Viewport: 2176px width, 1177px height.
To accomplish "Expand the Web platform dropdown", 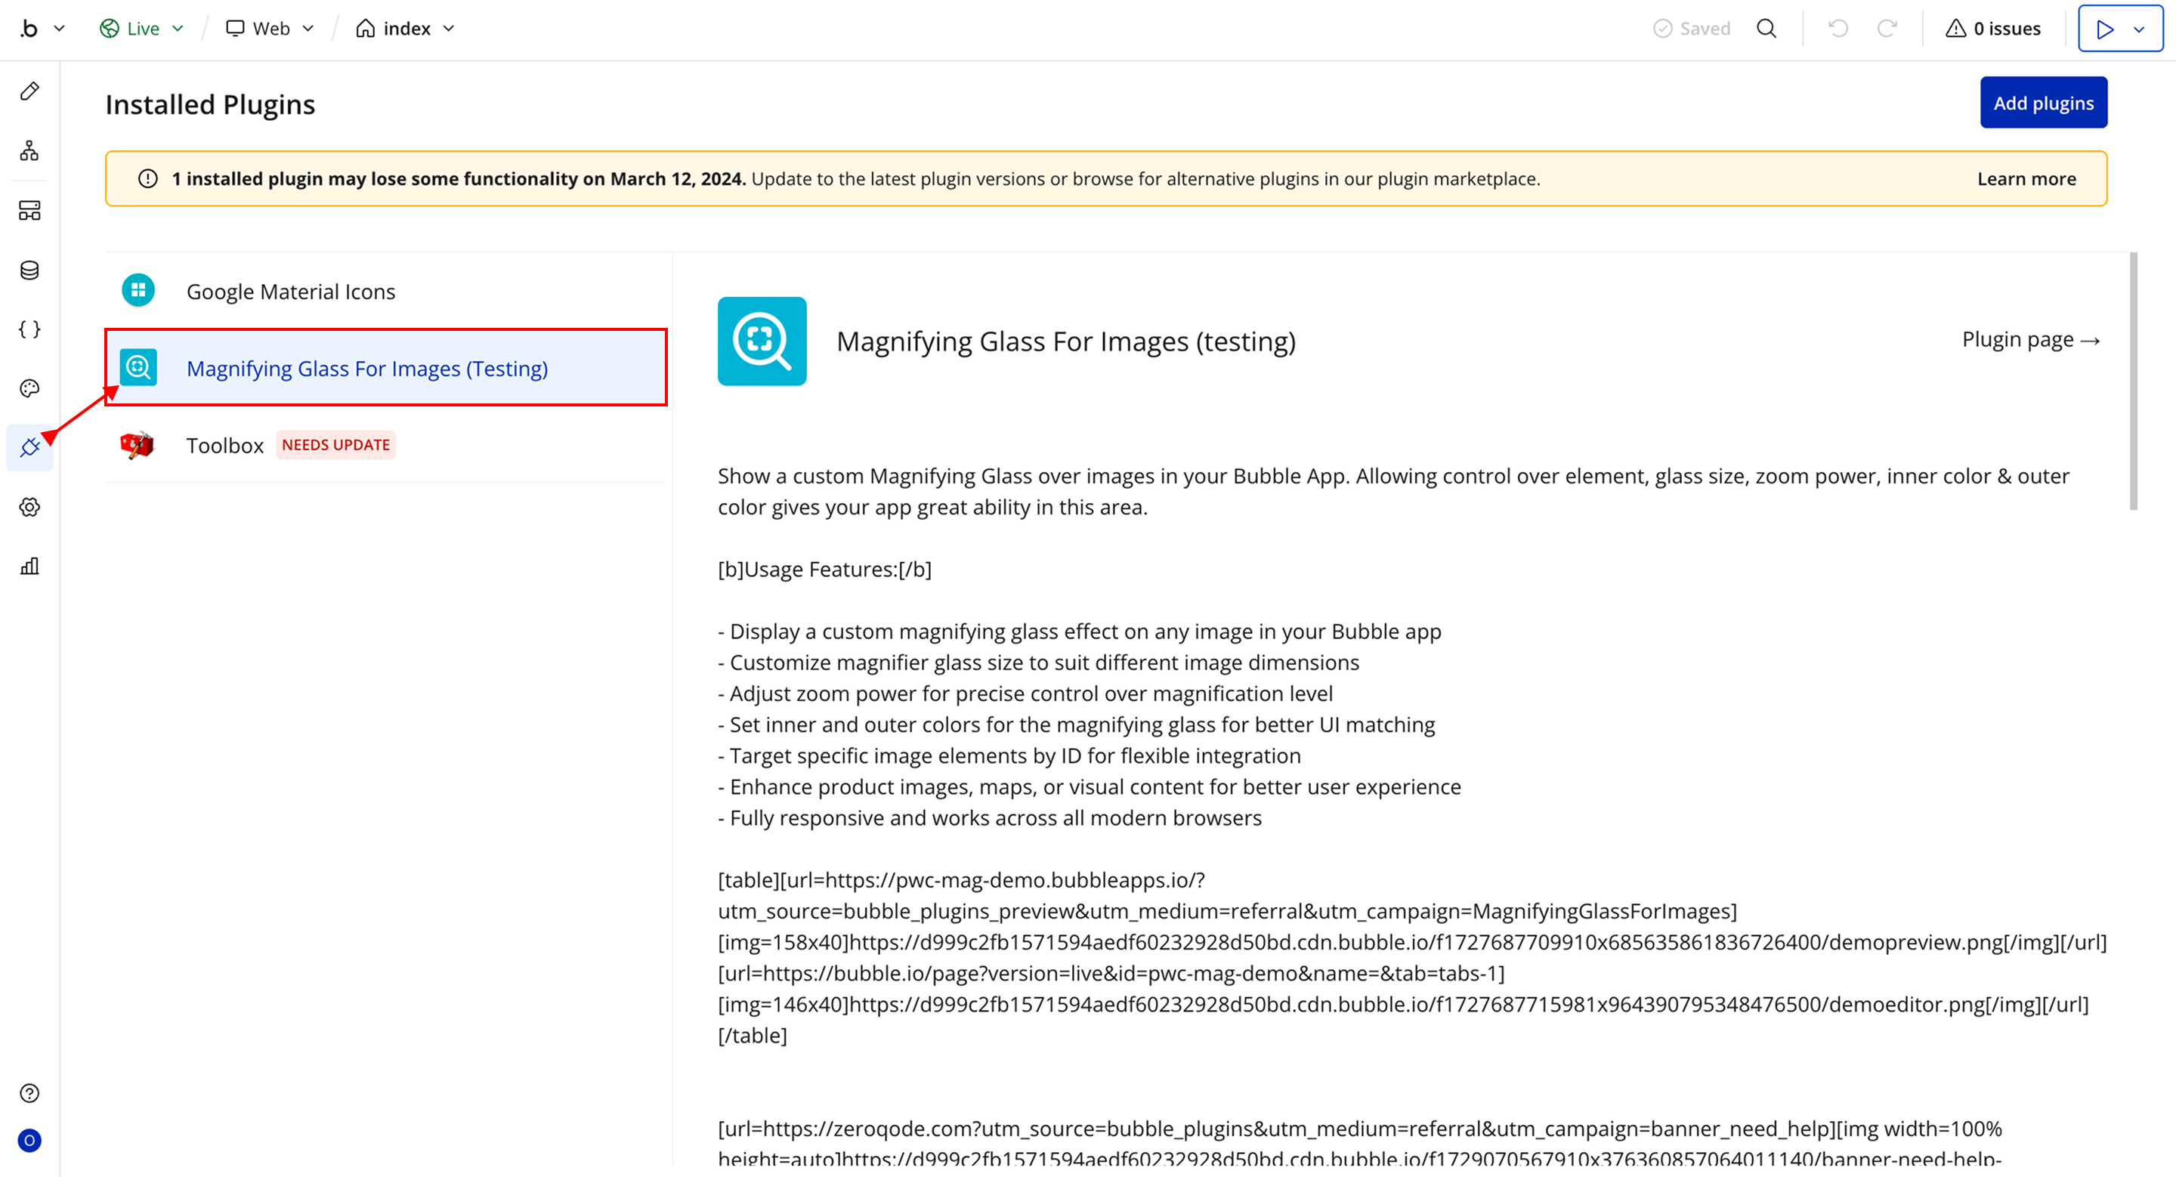I will tap(270, 29).
